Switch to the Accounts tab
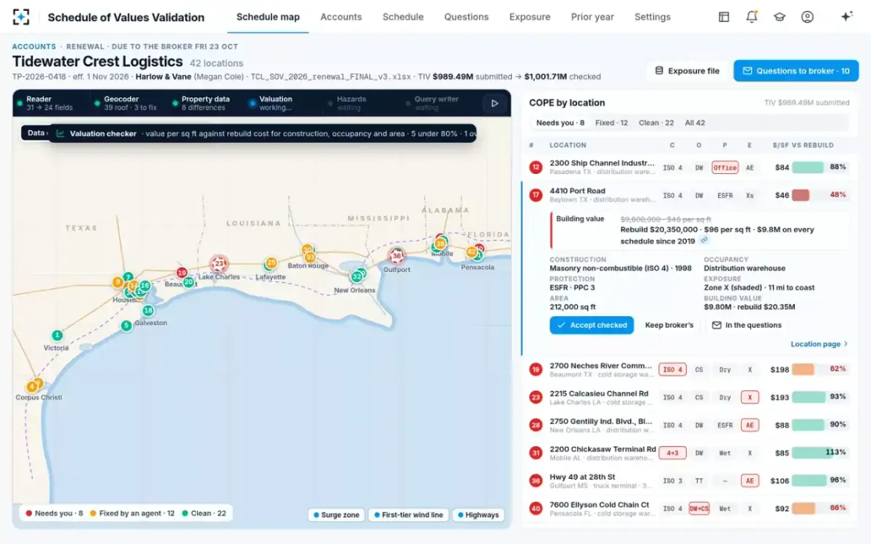871x544 pixels. coord(341,17)
